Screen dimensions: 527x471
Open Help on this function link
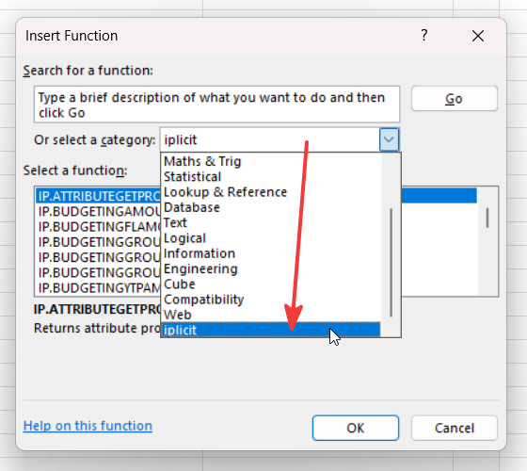pyautogui.click(x=88, y=426)
